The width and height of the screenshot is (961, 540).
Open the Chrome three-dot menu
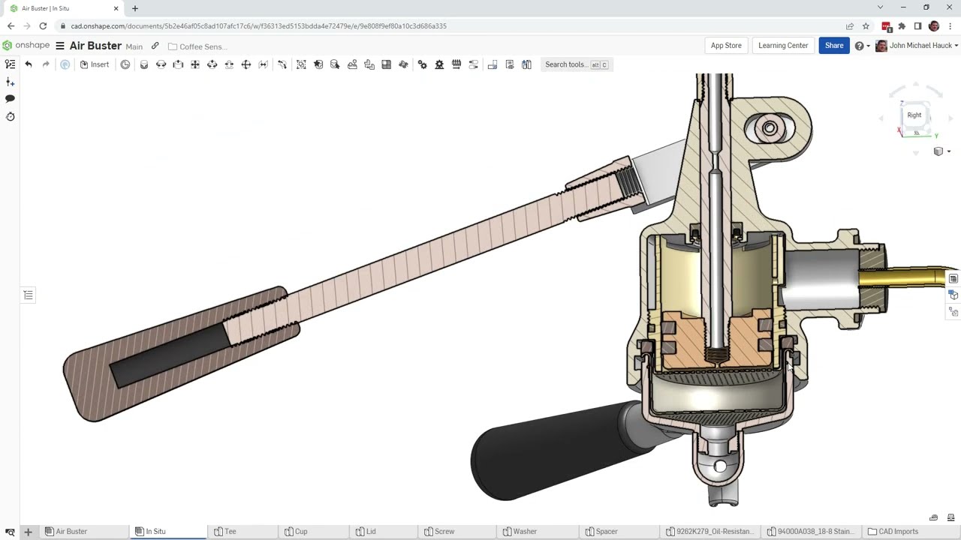[x=950, y=26]
